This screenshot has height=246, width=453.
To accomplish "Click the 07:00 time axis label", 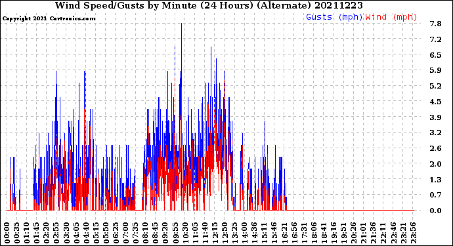I will (x=126, y=233).
